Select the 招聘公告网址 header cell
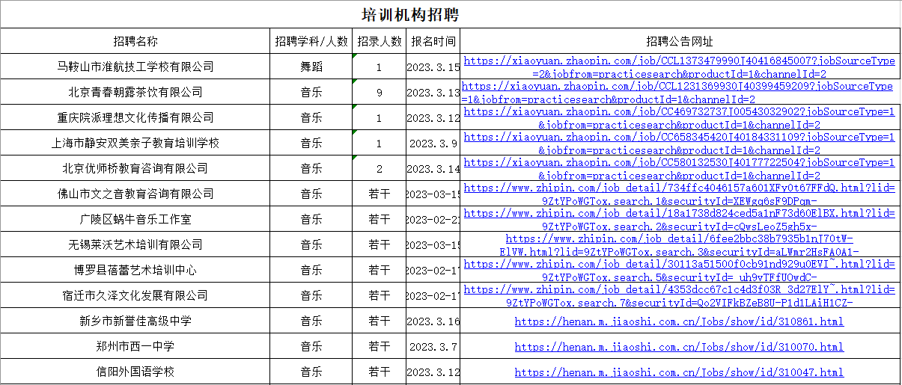Screen dimensions: 902x385 click(x=679, y=41)
